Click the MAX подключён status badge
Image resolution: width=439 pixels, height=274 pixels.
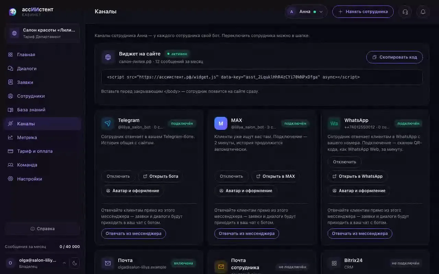click(295, 123)
